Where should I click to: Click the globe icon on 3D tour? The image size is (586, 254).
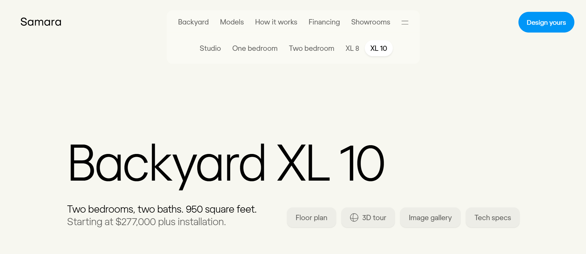pyautogui.click(x=354, y=218)
